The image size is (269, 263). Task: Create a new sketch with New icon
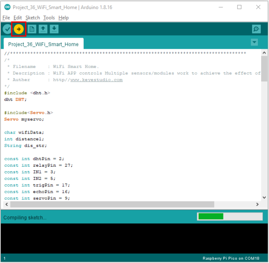coord(32,29)
